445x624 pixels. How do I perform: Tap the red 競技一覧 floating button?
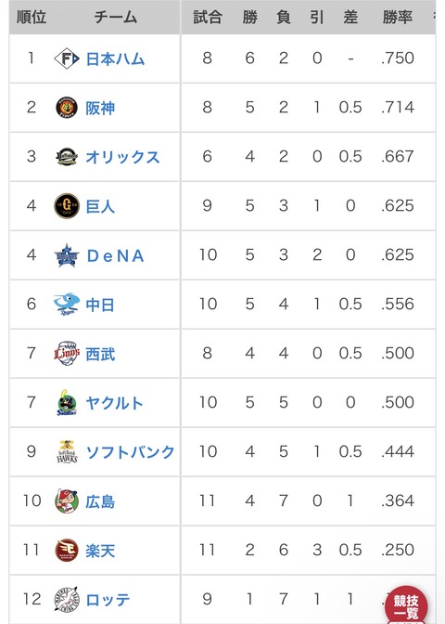406,605
